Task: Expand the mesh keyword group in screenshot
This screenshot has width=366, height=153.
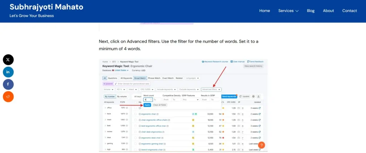Action: click(105, 120)
